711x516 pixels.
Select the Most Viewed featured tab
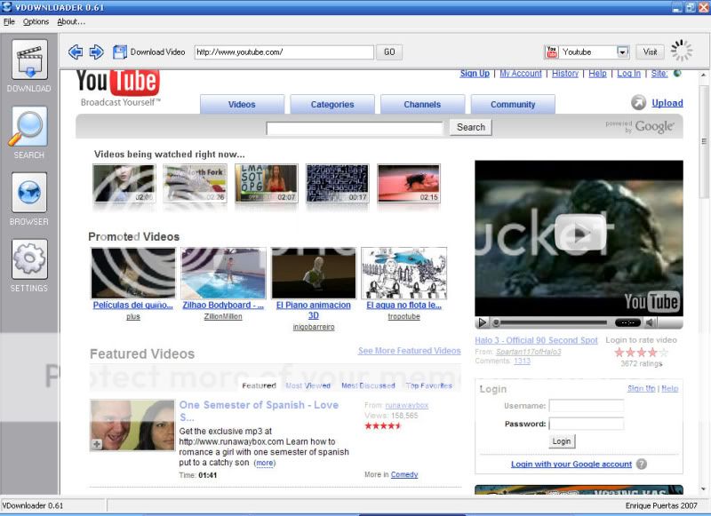[x=308, y=385]
